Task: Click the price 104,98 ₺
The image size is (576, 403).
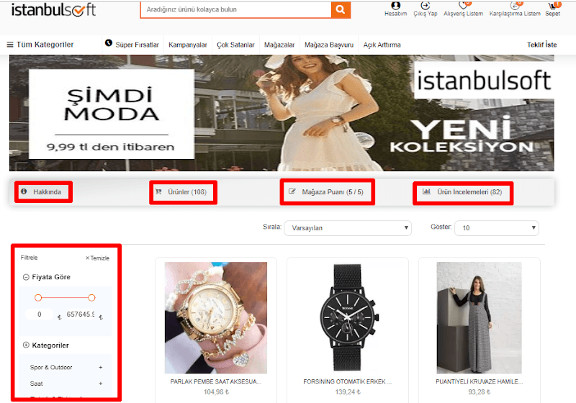Action: pyautogui.click(x=216, y=392)
